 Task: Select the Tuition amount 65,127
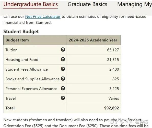coord(113,50)
